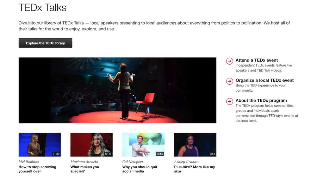Image resolution: width=317 pixels, height=178 pixels.
Task: Click the 17:46 duration badge
Action: [107, 154]
